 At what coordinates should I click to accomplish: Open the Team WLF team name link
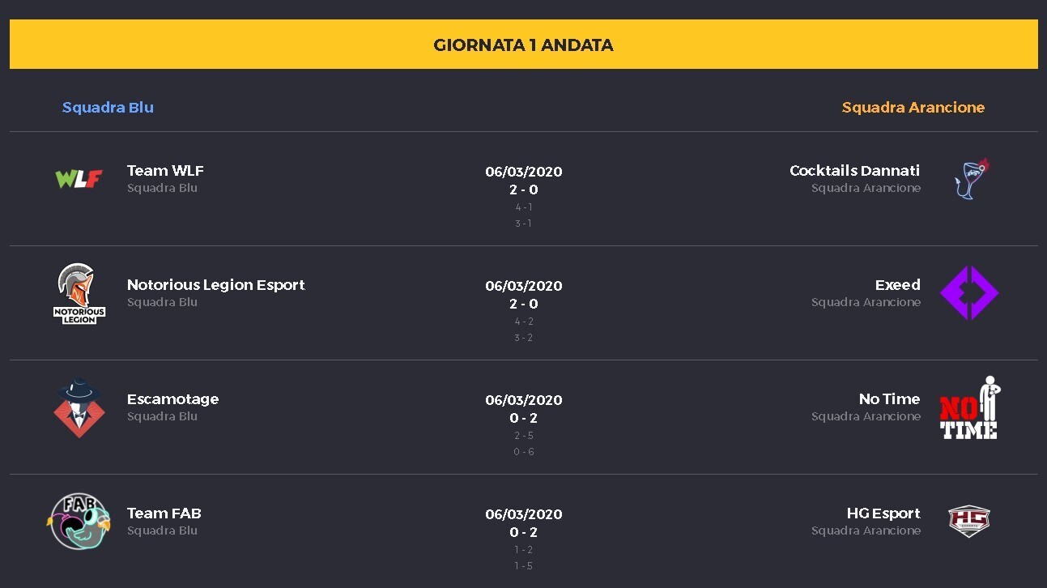point(165,170)
